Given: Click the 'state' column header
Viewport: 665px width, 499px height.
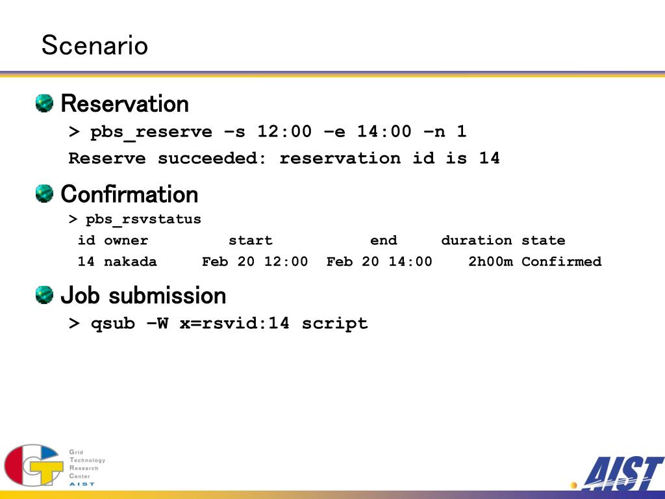Looking at the screenshot, I should coord(544,240).
